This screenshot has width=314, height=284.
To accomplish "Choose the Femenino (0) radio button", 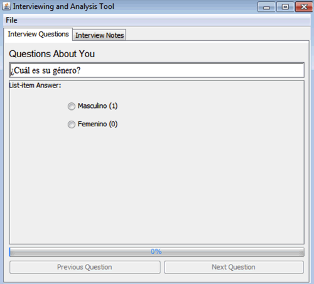I will pos(72,124).
